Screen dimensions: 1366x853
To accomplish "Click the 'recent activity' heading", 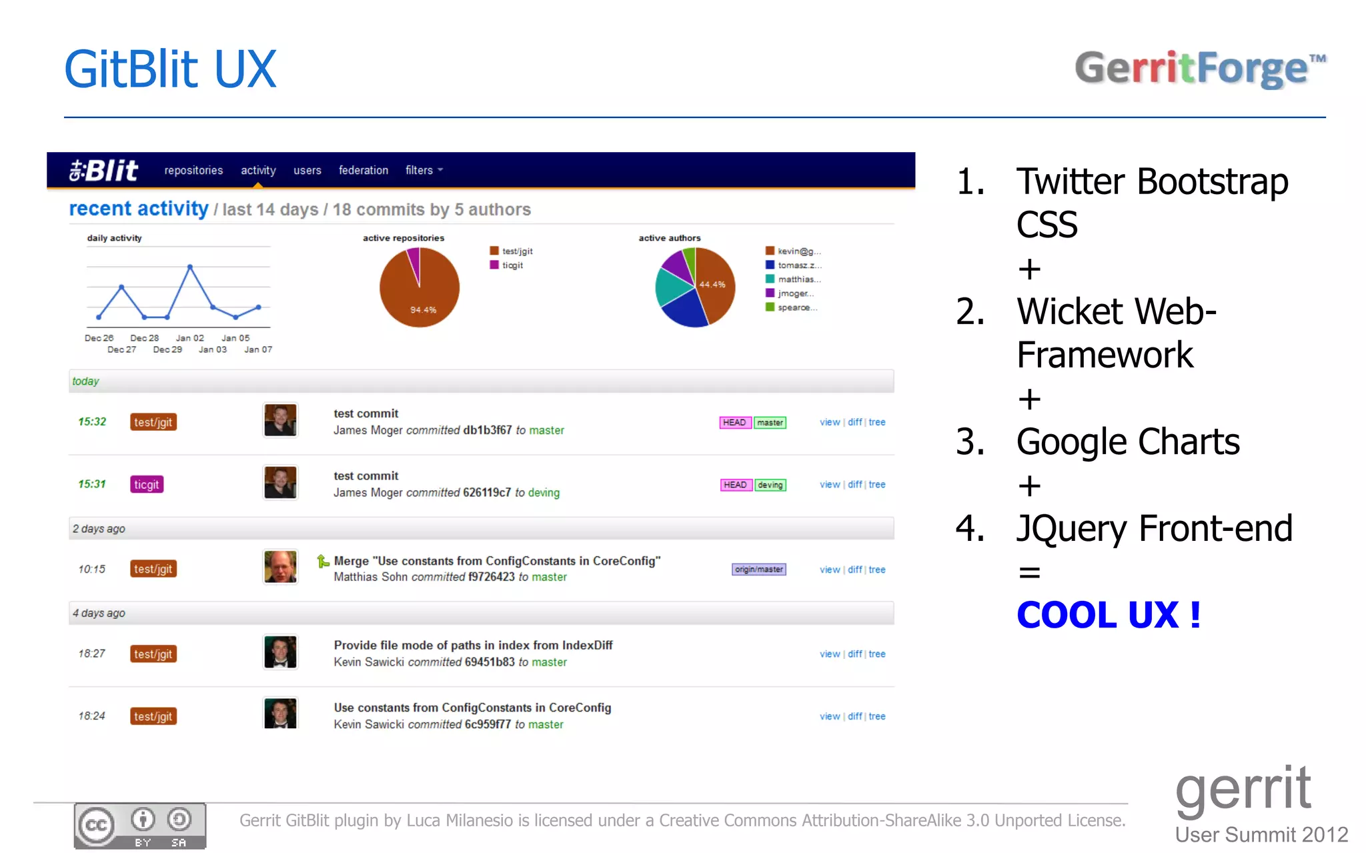I will coord(139,209).
